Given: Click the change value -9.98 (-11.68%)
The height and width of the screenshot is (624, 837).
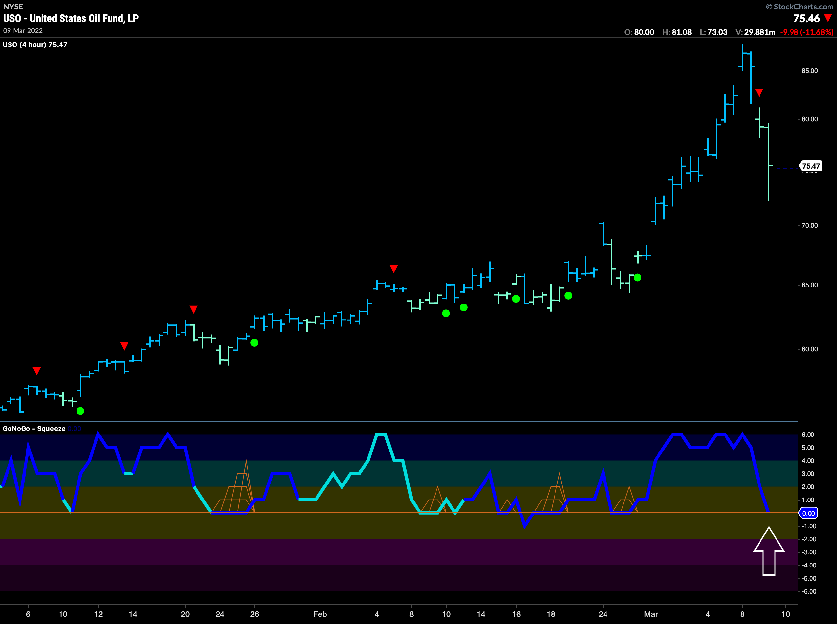Looking at the screenshot, I should point(807,32).
